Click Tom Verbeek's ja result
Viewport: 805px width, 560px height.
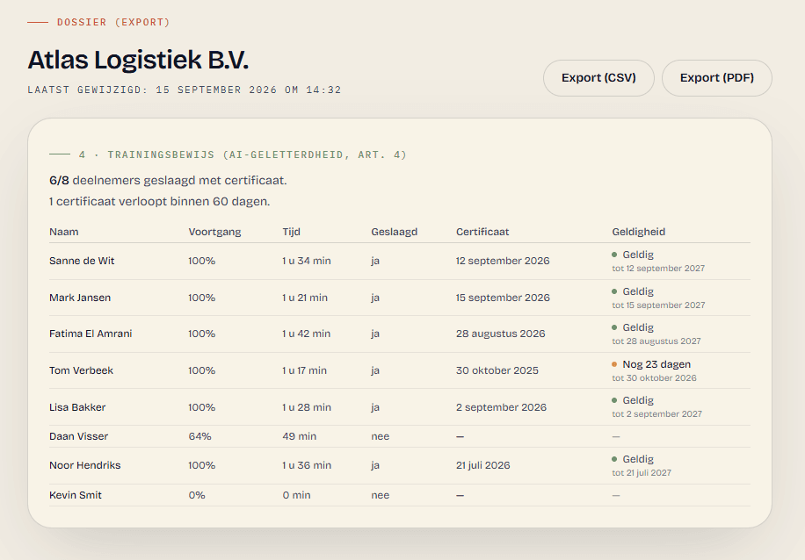tap(375, 370)
